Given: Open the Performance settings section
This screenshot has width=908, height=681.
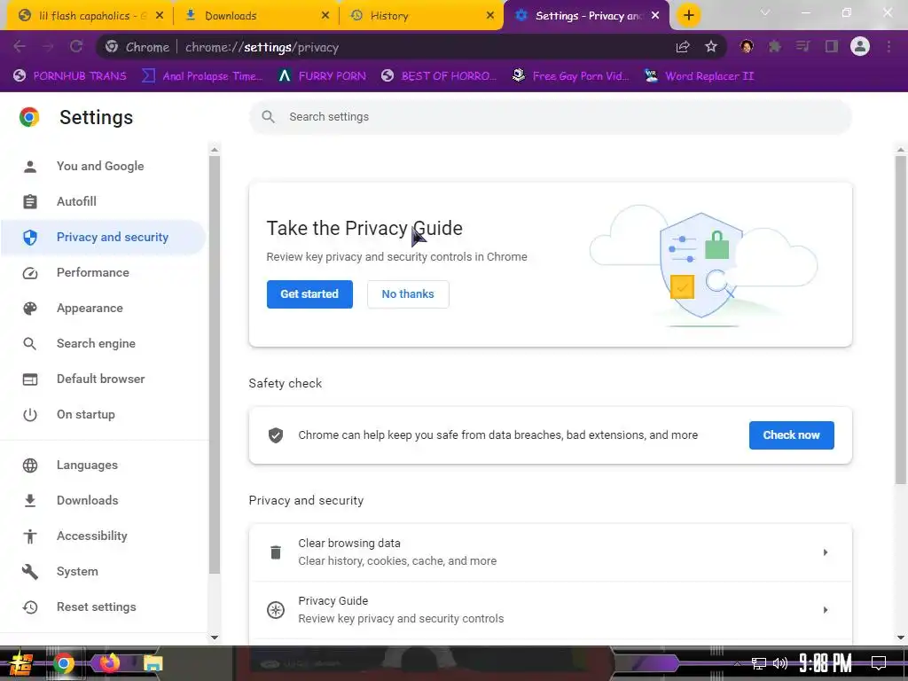Looking at the screenshot, I should click(x=92, y=272).
